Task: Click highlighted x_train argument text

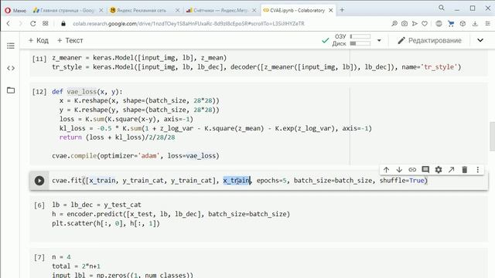Action: (x=237, y=181)
